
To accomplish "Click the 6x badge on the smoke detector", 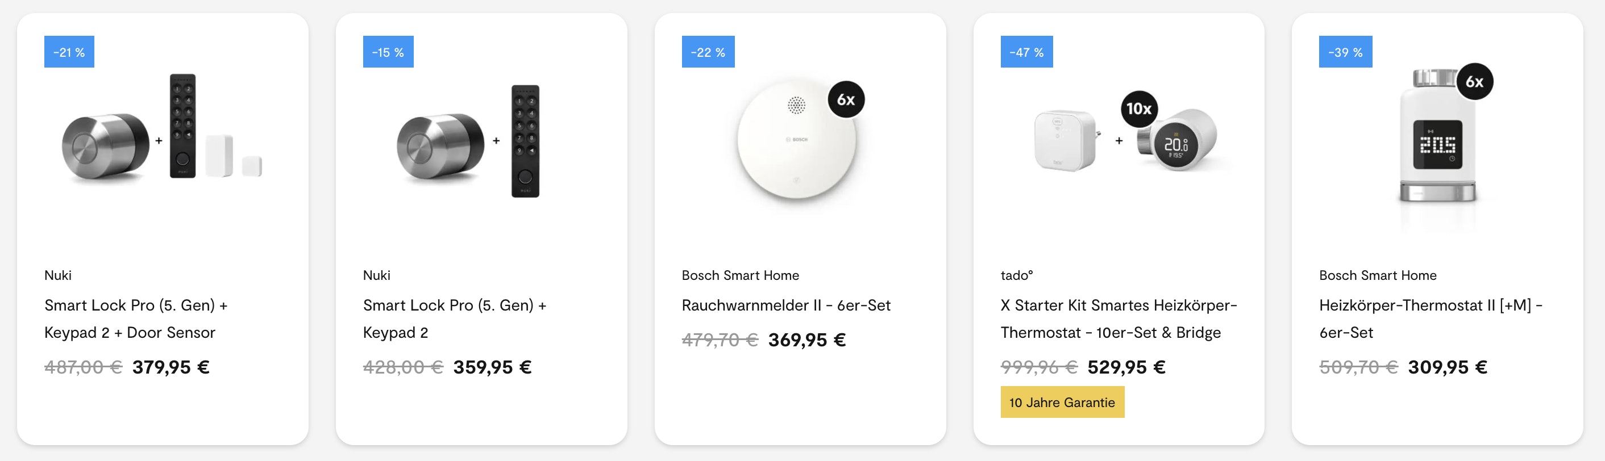I will (x=846, y=99).
